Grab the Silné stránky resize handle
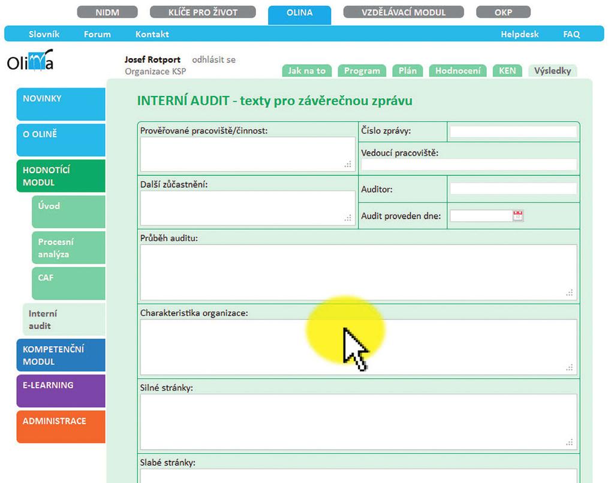This screenshot has width=614, height=483. point(570,442)
